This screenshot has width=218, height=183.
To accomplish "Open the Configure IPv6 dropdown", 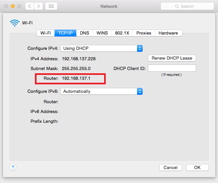I will point(101,91).
